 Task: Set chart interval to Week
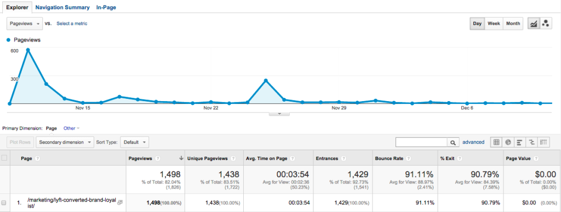point(494,23)
